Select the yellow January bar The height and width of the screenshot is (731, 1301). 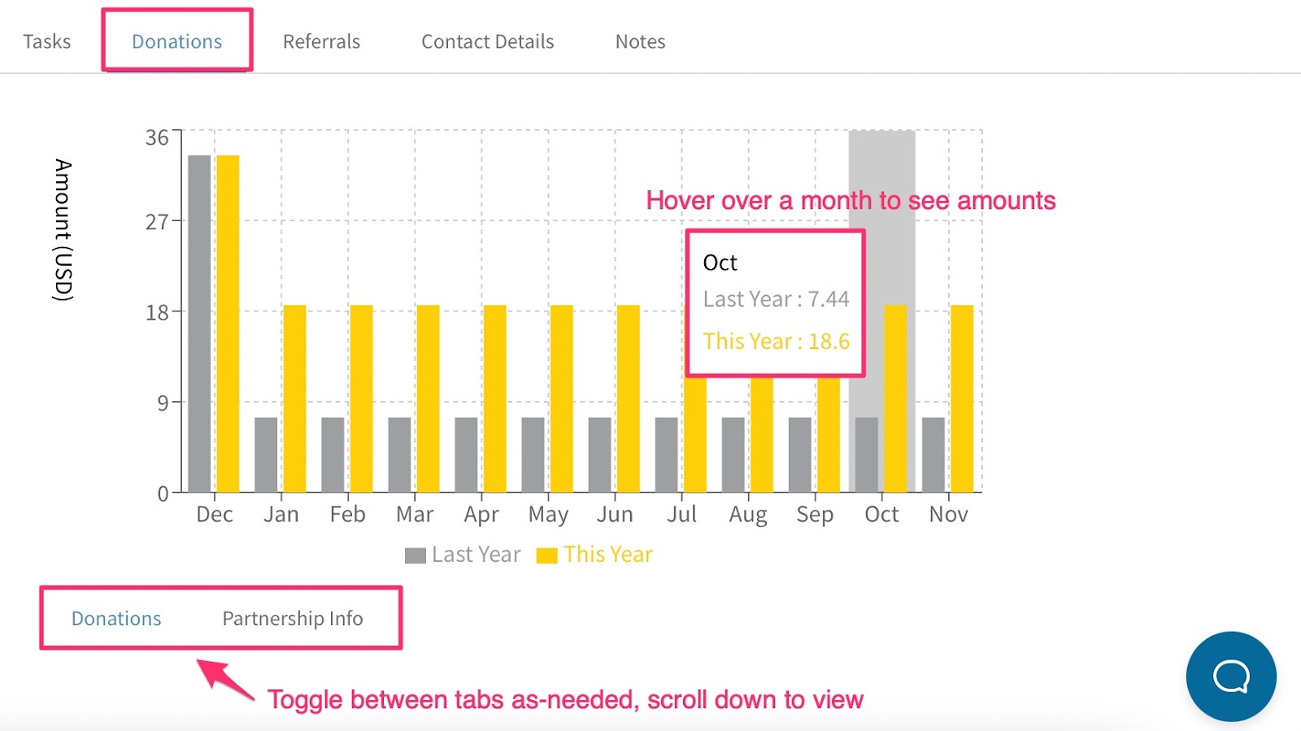(x=294, y=398)
